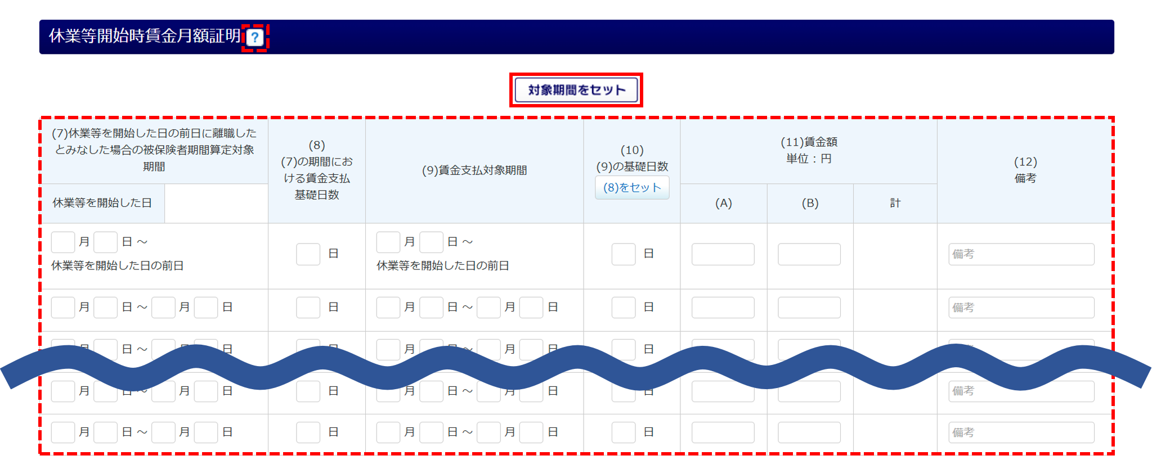Viewport: 1152px width, 469px height.
Task: Select first row 賃金支払基礎日数 days field in column (8)
Action: 308,254
